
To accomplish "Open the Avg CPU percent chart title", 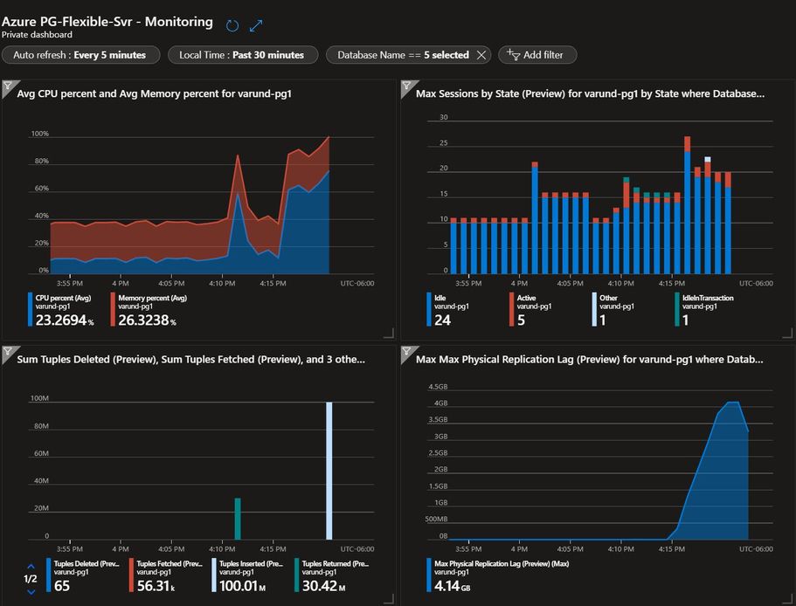I will point(154,93).
